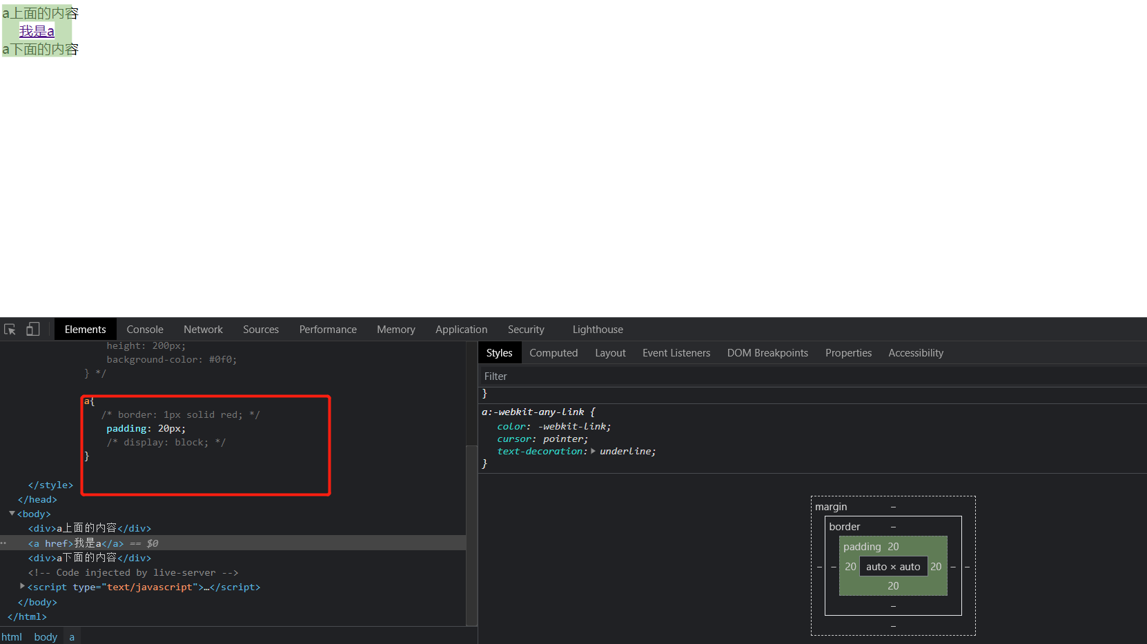Open the DOM Breakpoints sidebar tab
The height and width of the screenshot is (644, 1147).
point(767,353)
